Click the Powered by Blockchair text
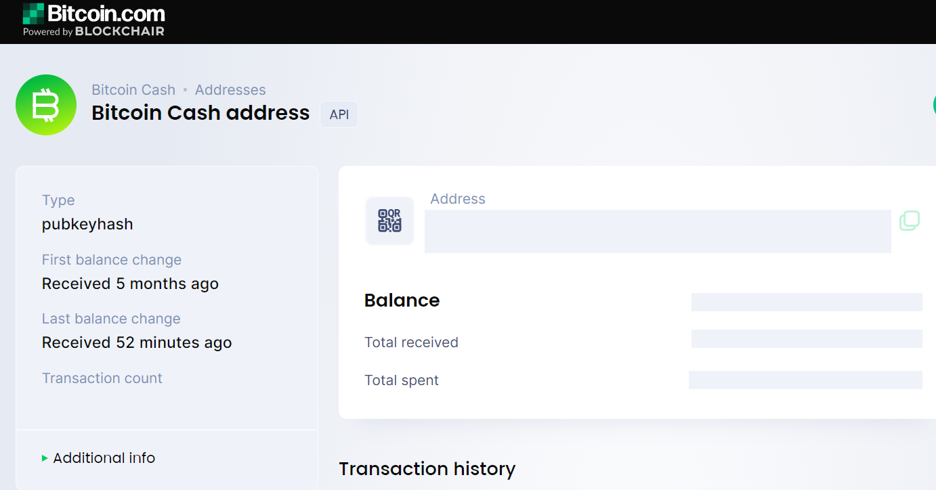The image size is (936, 490). coord(93,31)
